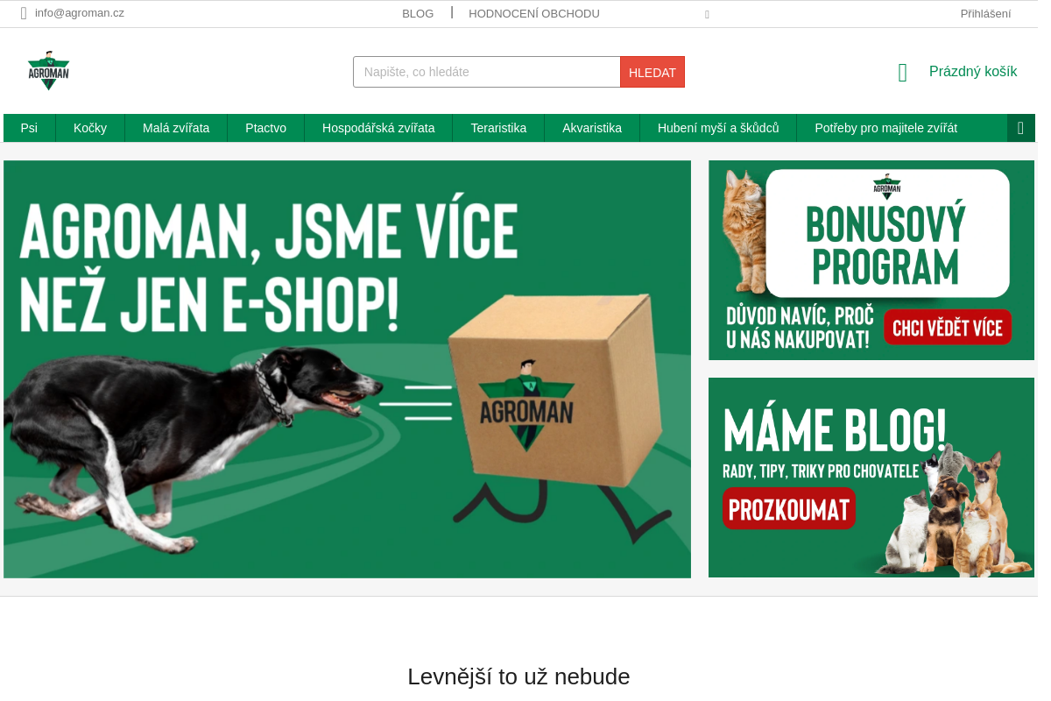This screenshot has height=701, width=1051.
Task: Select Malá zvířata category
Action: (x=176, y=128)
